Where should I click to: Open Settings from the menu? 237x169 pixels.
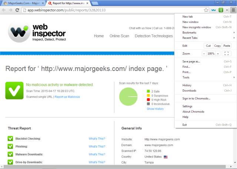pos(206,106)
